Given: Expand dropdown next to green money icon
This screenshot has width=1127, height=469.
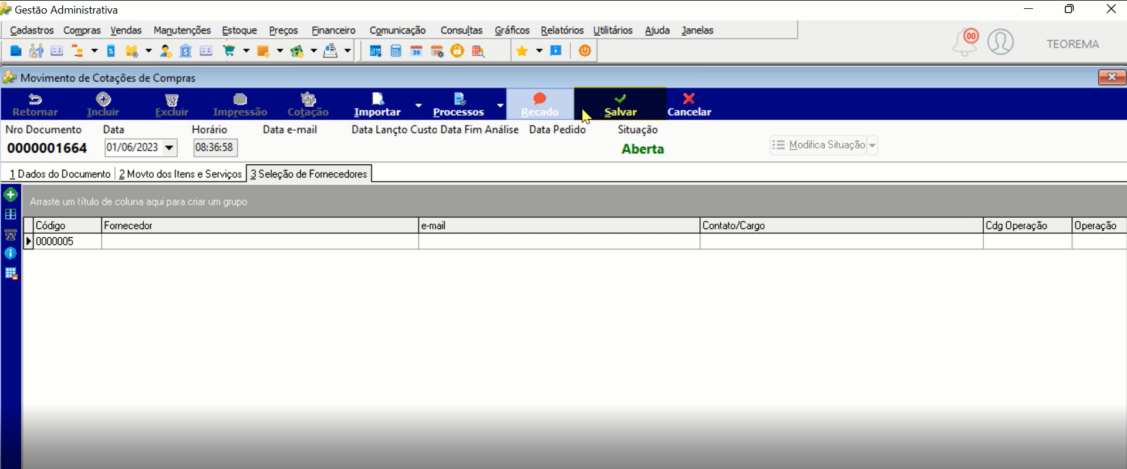Looking at the screenshot, I should click(314, 51).
